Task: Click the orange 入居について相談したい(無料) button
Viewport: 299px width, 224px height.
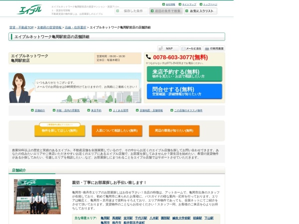Action: coord(117,130)
